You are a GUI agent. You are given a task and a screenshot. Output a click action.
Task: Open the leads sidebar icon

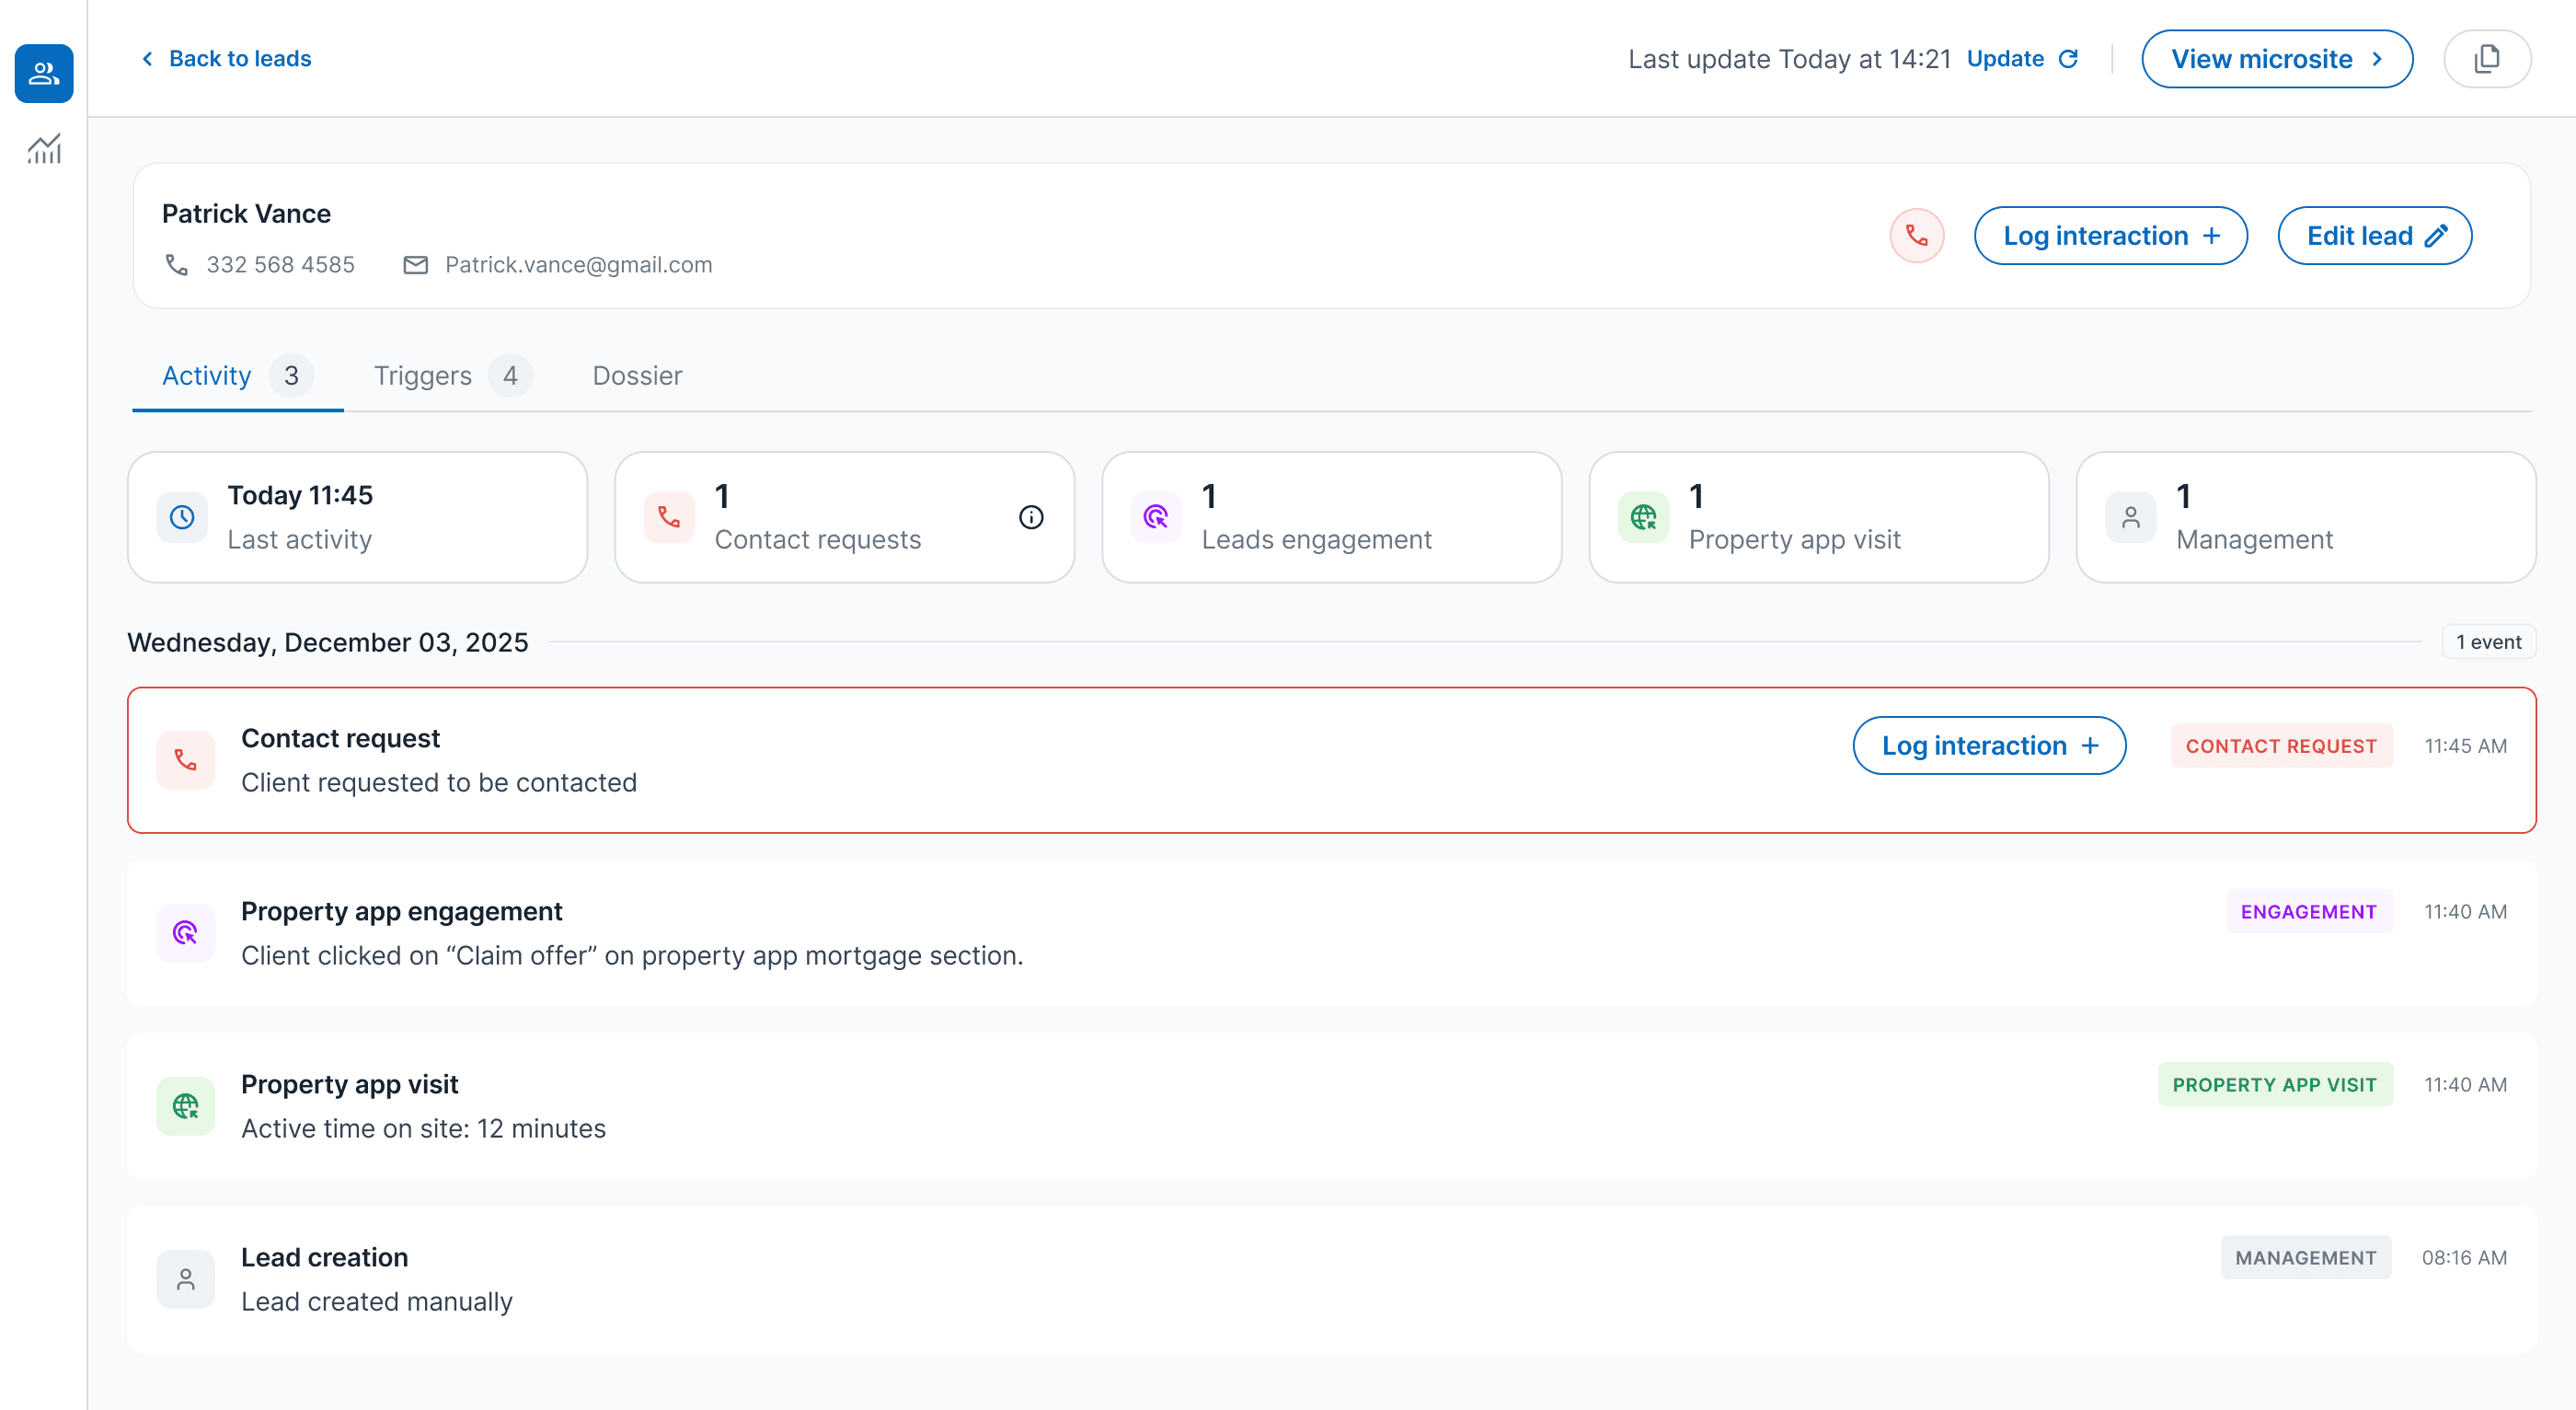(44, 73)
